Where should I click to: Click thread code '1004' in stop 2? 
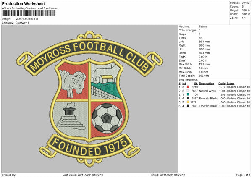tap(222, 91)
